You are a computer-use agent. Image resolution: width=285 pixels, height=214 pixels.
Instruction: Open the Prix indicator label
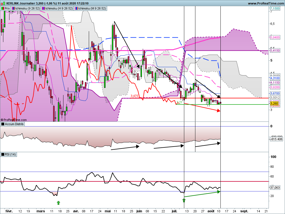(7, 8)
